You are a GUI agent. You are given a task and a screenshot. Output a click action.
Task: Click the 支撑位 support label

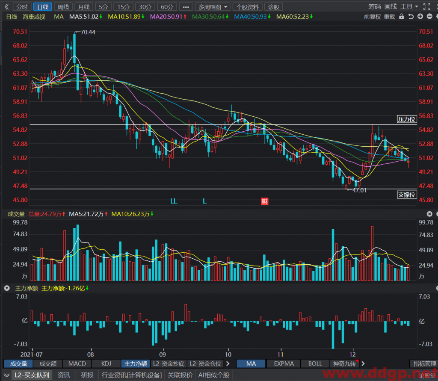[407, 195]
